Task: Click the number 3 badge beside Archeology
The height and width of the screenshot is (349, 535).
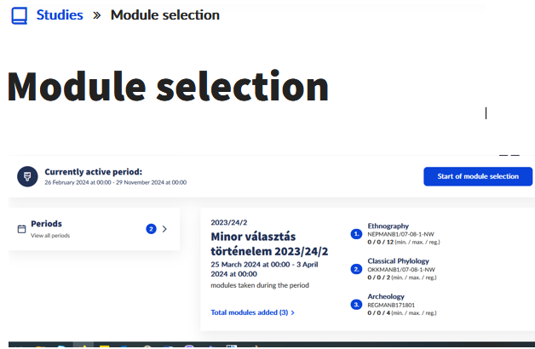Action: (x=356, y=304)
